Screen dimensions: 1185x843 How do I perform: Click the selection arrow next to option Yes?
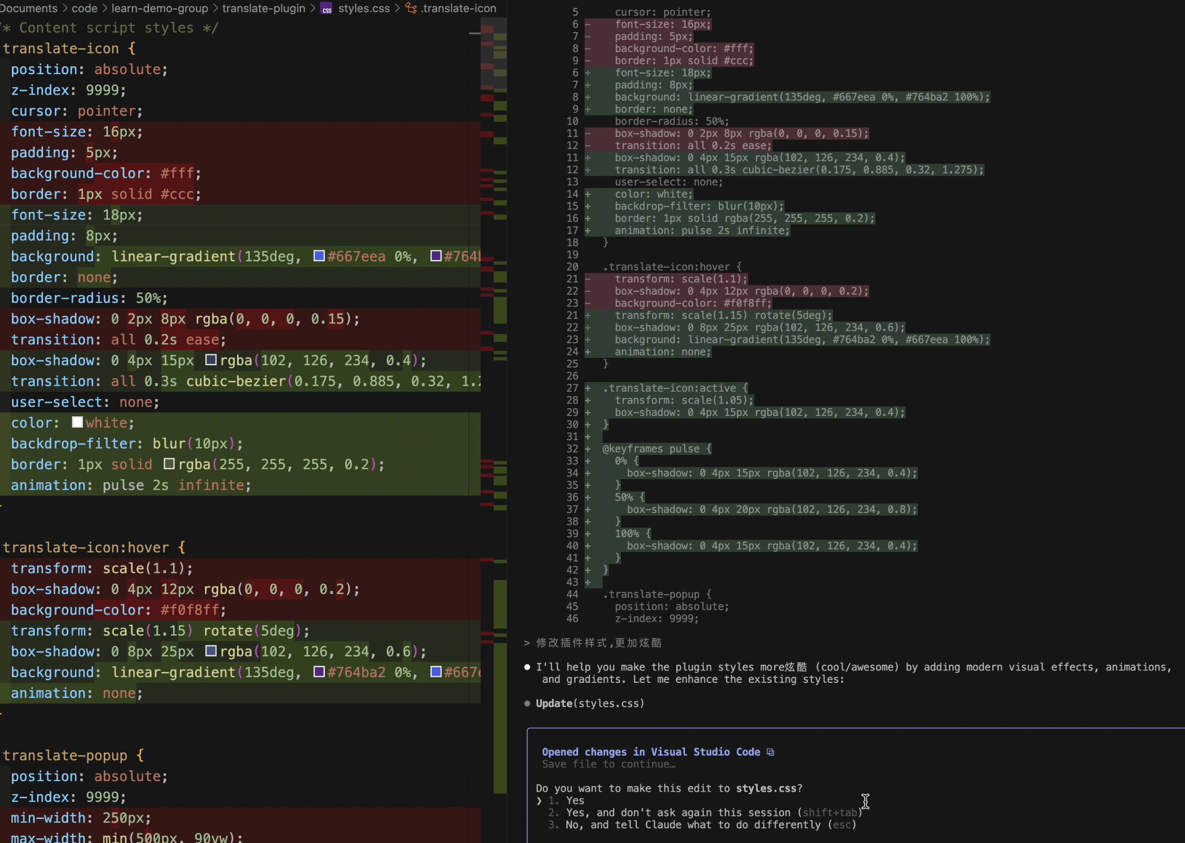tap(539, 800)
